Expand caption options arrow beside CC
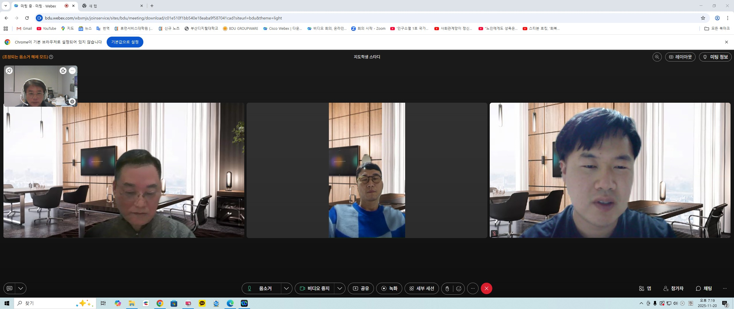The width and height of the screenshot is (734, 309). coord(21,288)
